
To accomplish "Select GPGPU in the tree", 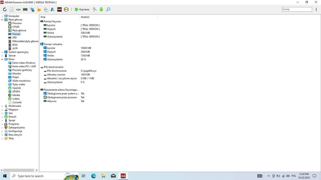I will pyautogui.click(x=16, y=92).
